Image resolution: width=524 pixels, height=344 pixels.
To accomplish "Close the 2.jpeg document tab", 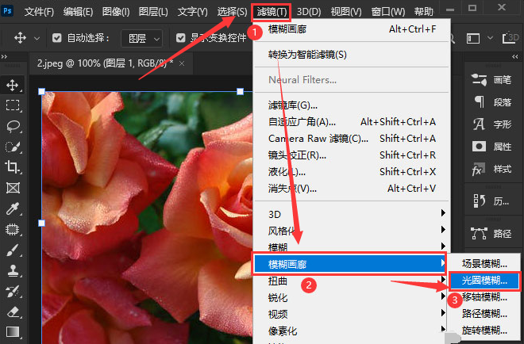I will pyautogui.click(x=182, y=63).
